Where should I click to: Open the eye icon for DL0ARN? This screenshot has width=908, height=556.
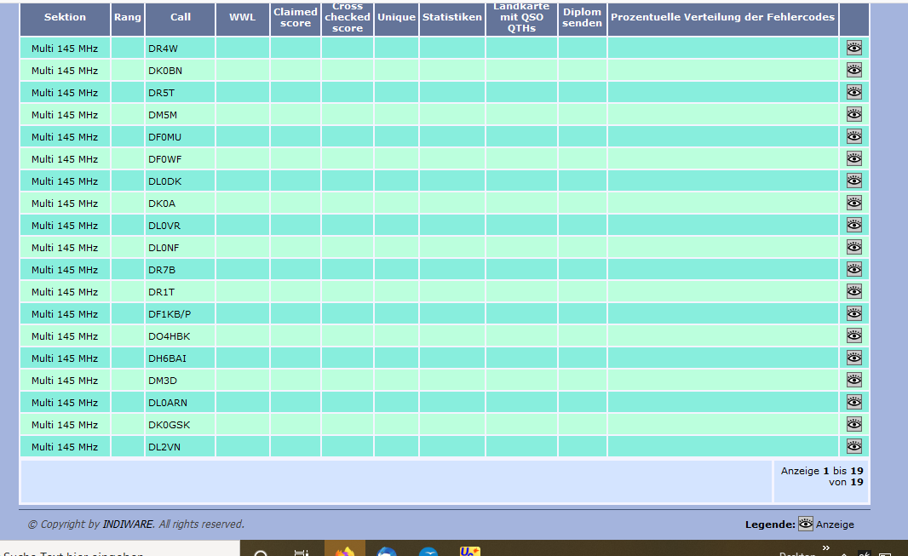(854, 402)
